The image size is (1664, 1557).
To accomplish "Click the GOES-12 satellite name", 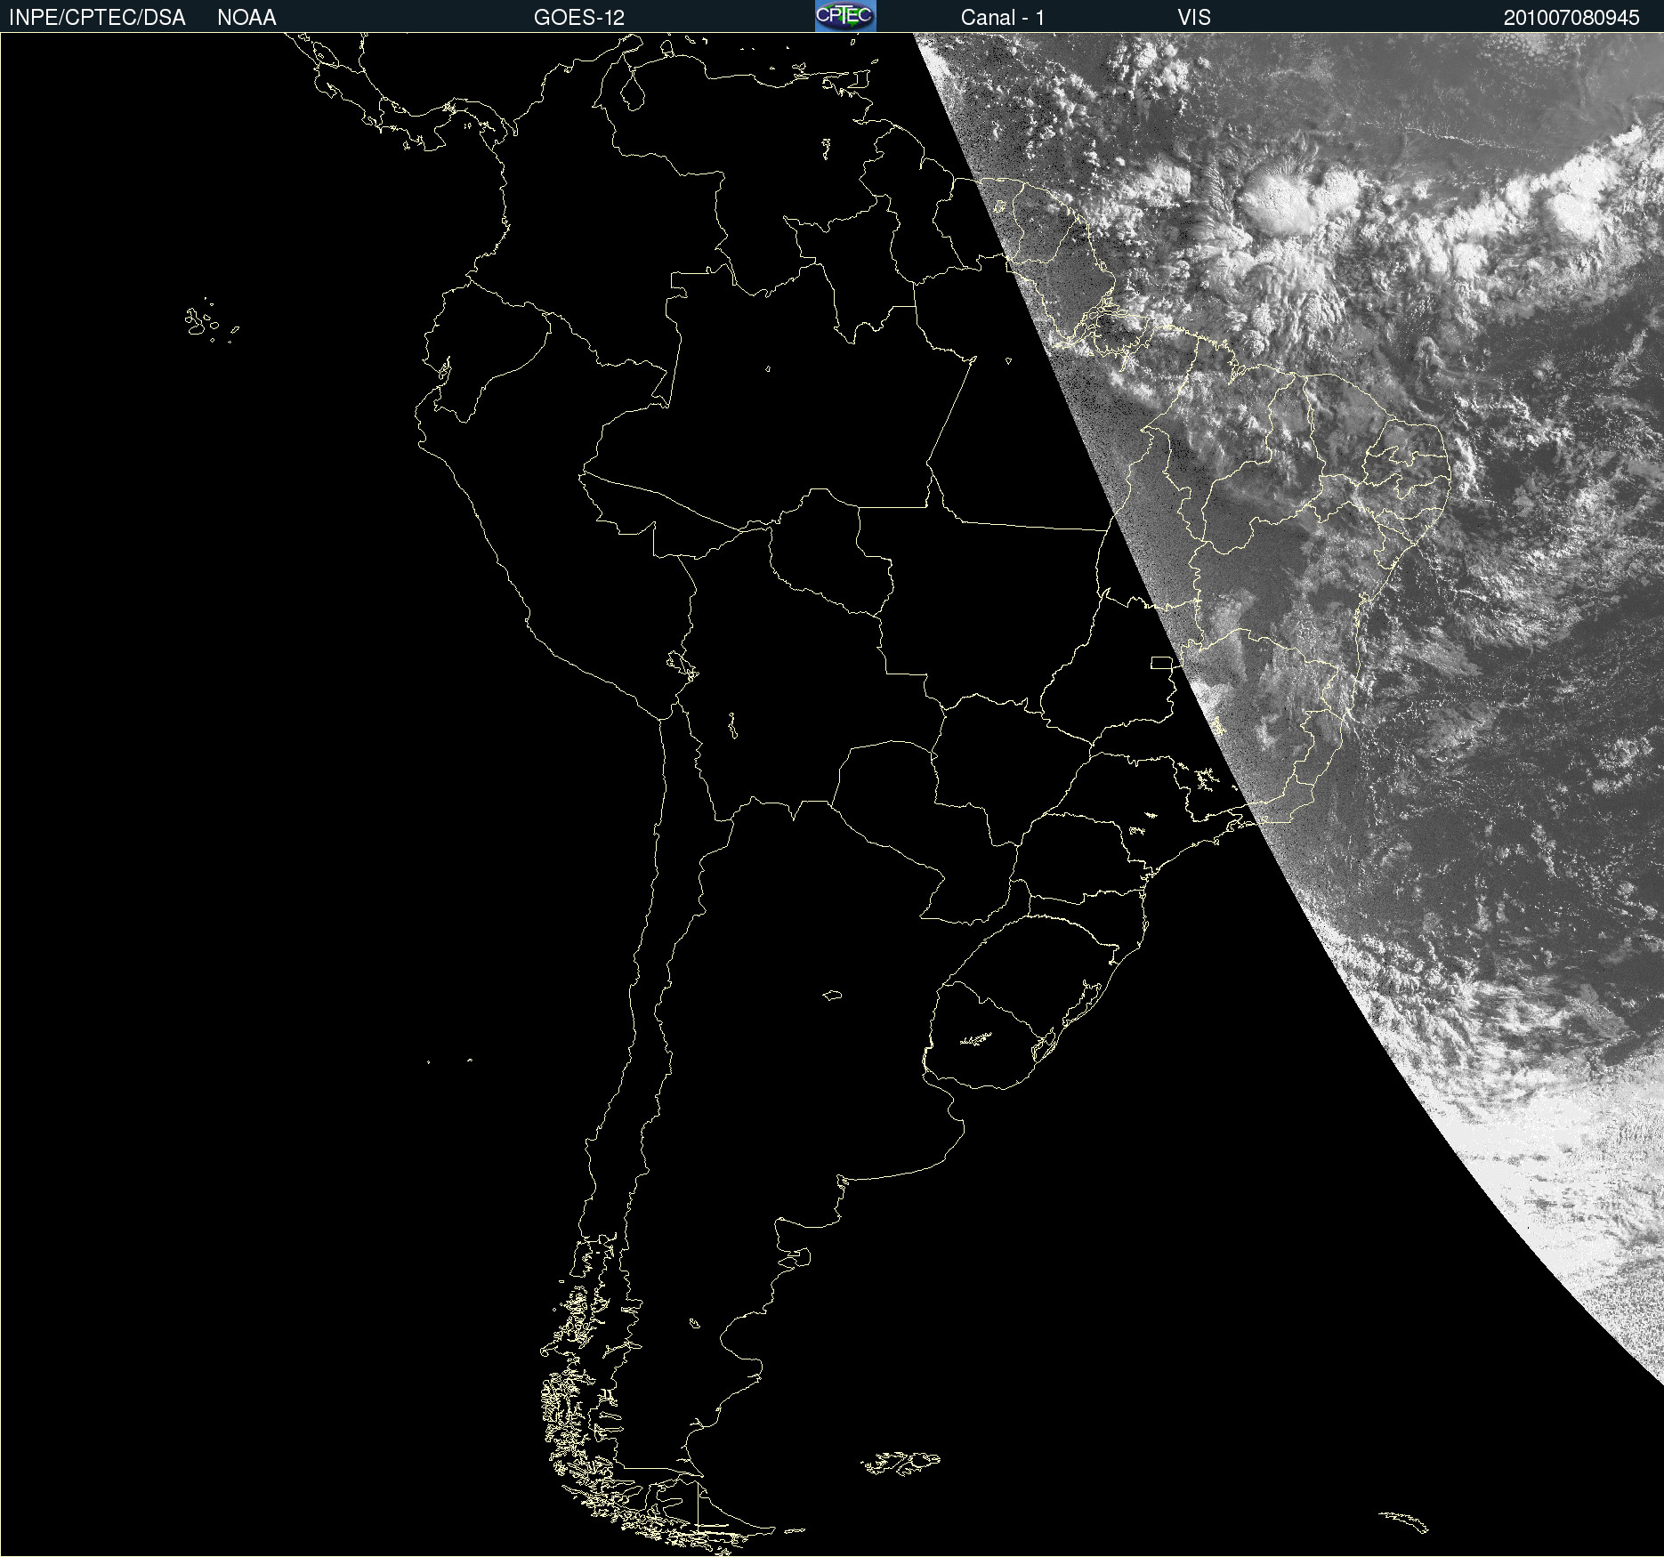I will click(579, 18).
